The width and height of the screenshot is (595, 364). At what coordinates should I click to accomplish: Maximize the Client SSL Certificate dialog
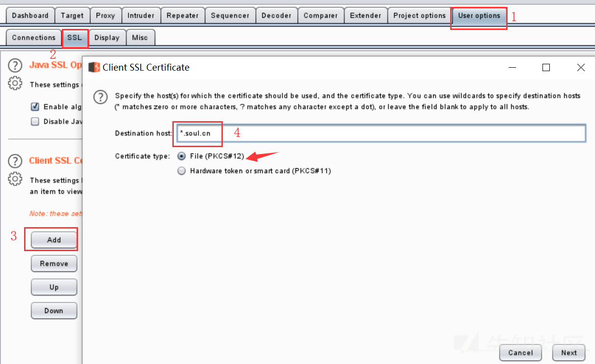546,68
